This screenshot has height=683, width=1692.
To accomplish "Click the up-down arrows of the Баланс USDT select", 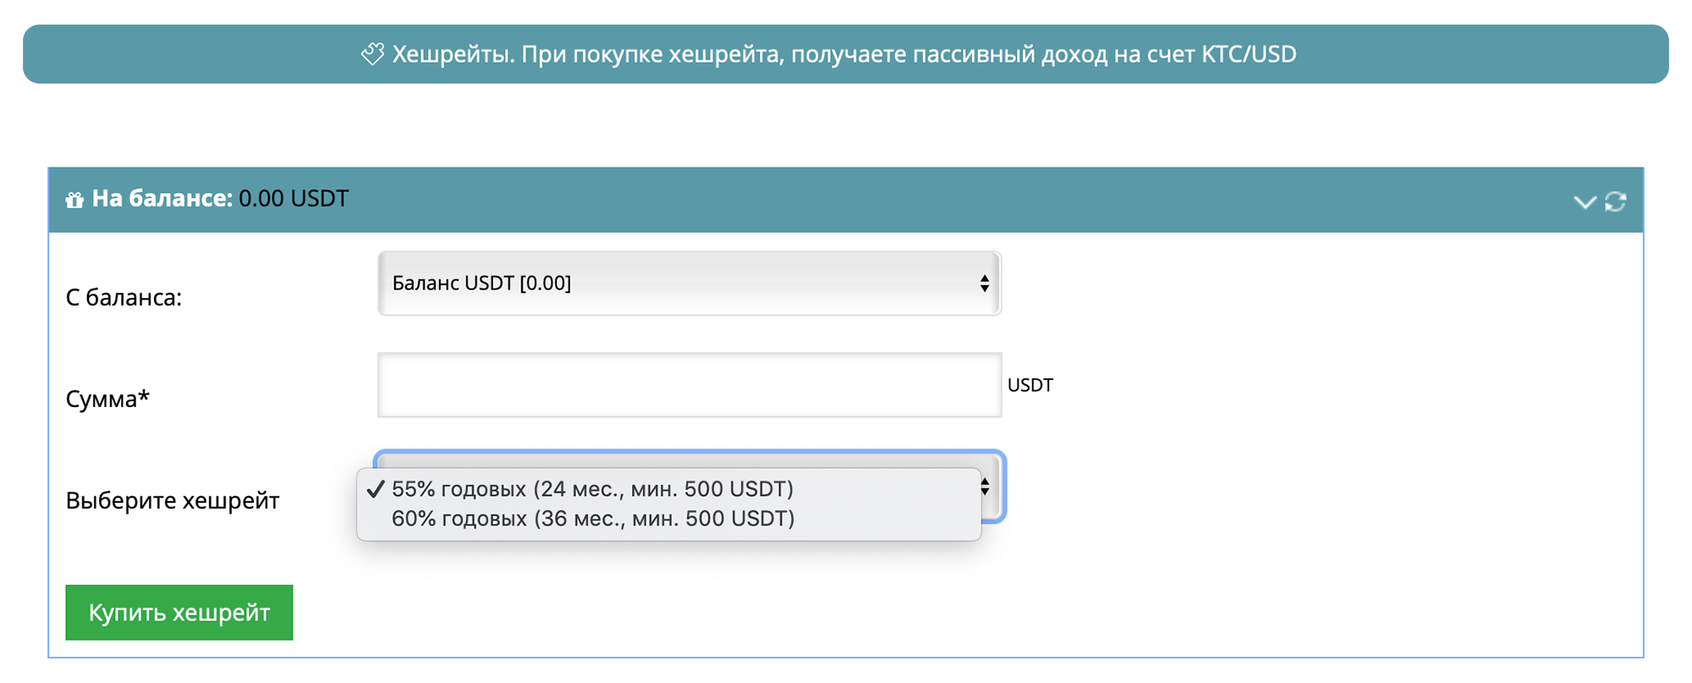I will click(x=985, y=284).
